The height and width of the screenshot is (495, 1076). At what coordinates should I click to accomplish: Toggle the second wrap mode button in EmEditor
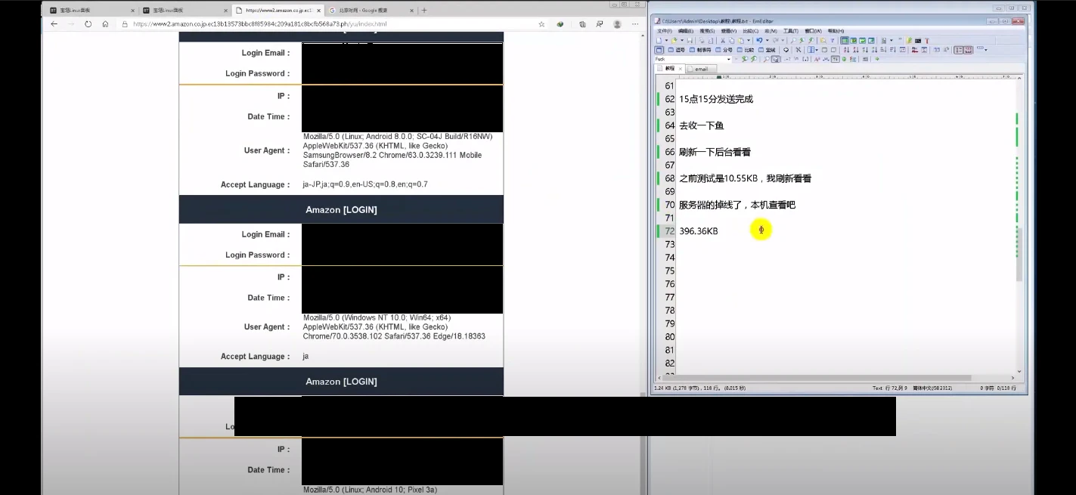pos(854,41)
